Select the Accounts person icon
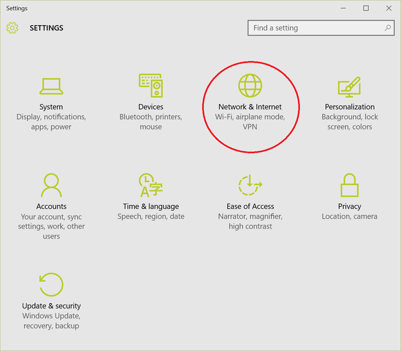This screenshot has height=351, width=401. [x=51, y=185]
